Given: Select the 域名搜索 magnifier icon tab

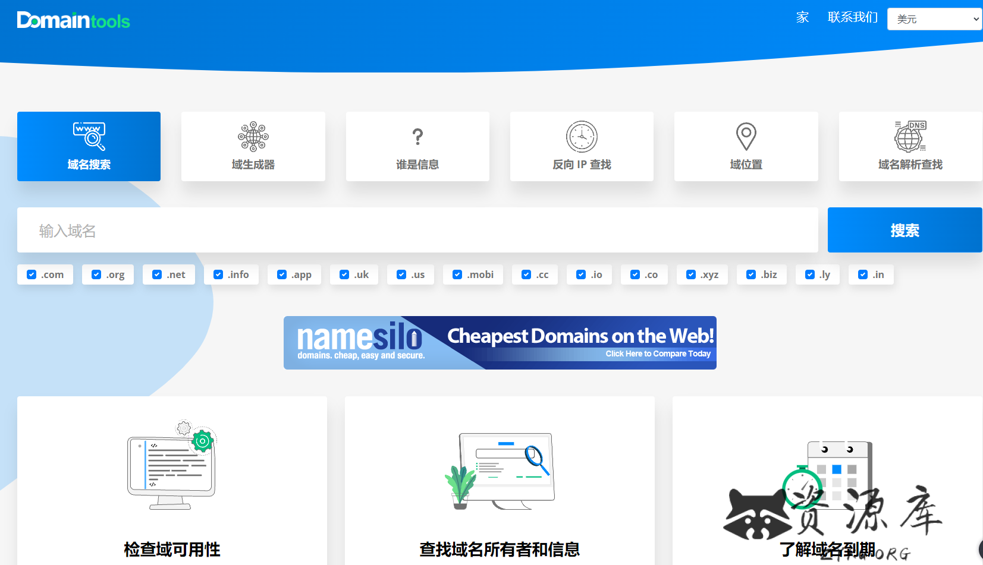Looking at the screenshot, I should pos(89,137).
